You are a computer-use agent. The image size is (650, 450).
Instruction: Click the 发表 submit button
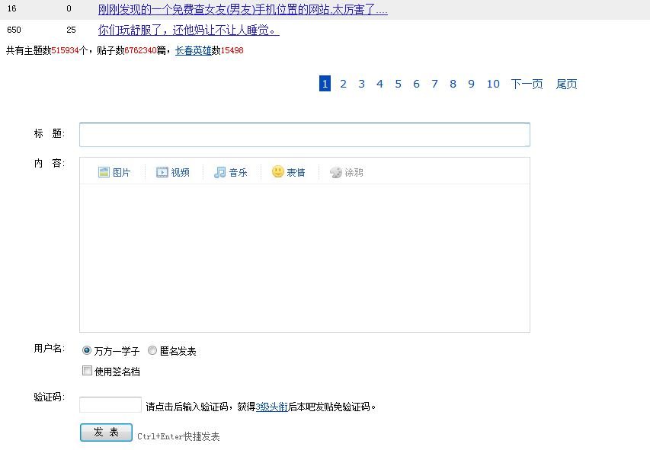[x=105, y=431]
